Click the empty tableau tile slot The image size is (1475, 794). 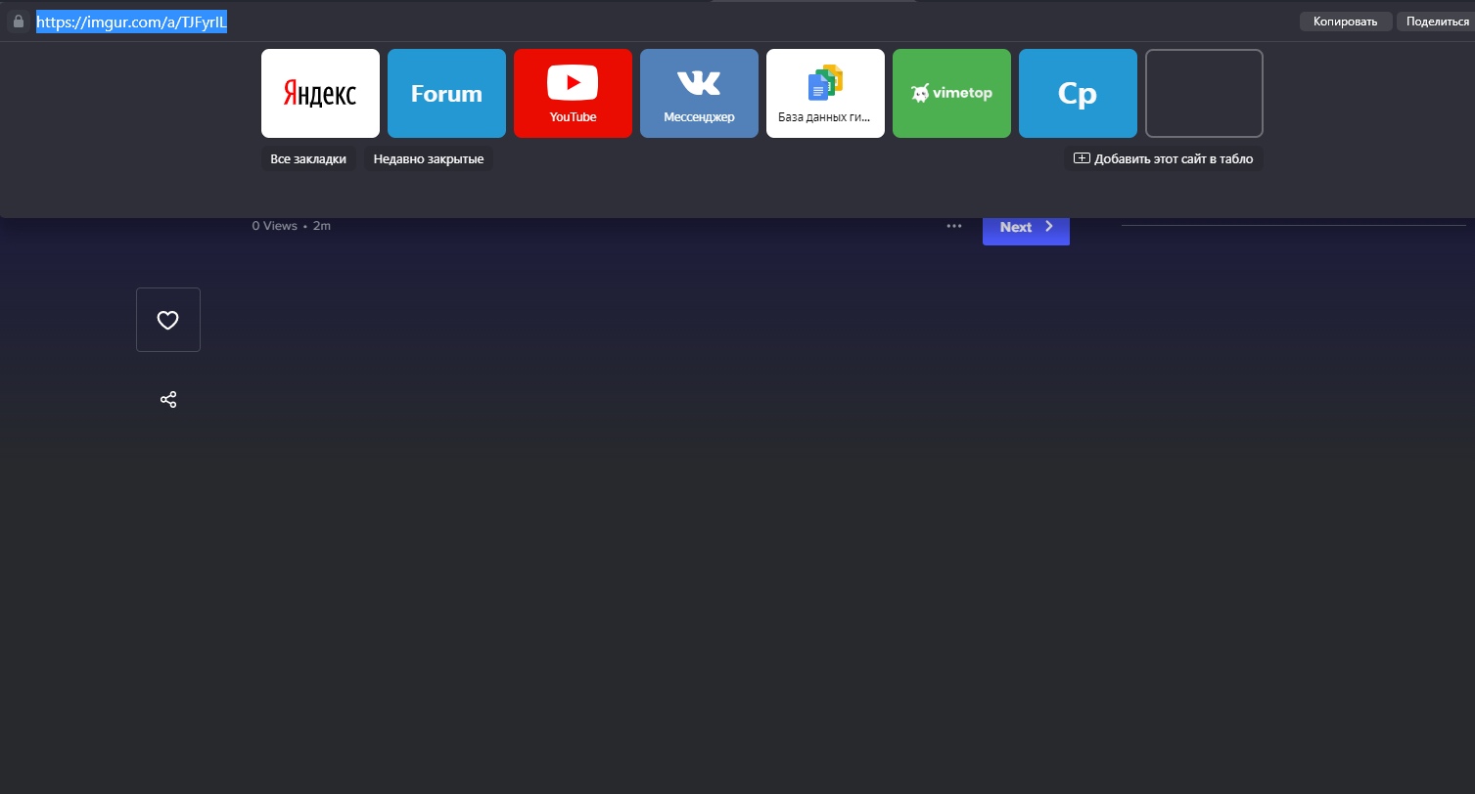(1204, 94)
